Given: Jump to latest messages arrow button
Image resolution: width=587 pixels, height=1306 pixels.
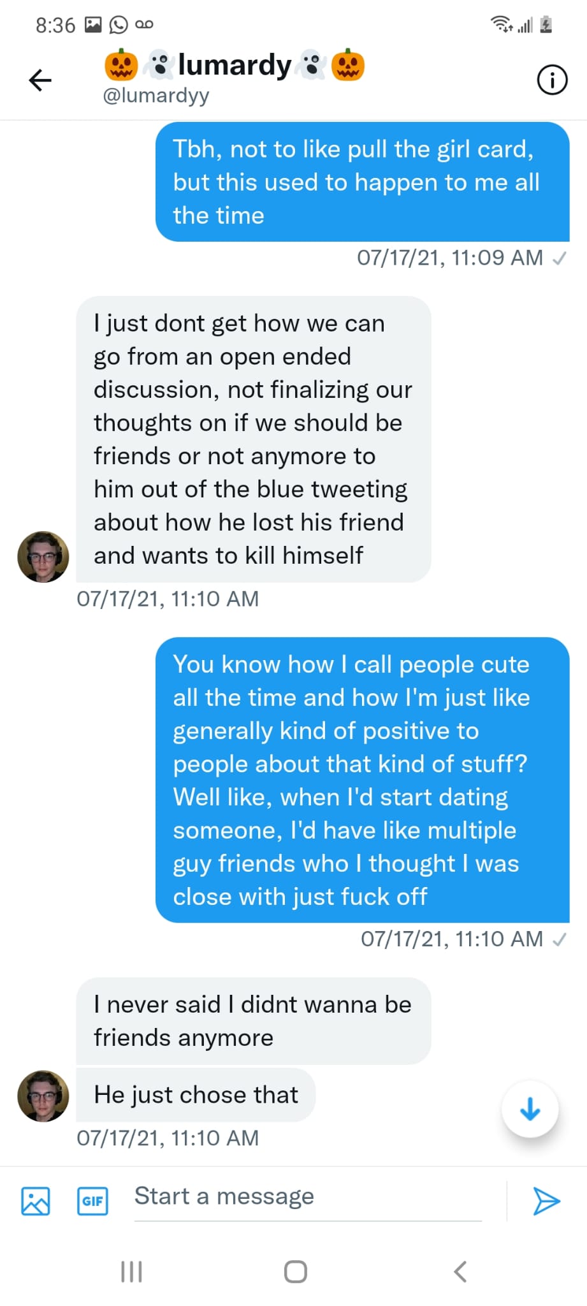Looking at the screenshot, I should pyautogui.click(x=530, y=1110).
